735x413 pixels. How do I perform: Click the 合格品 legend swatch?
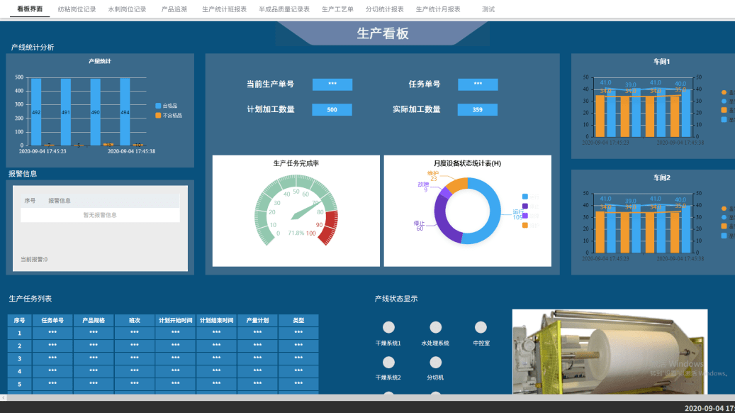tap(158, 106)
